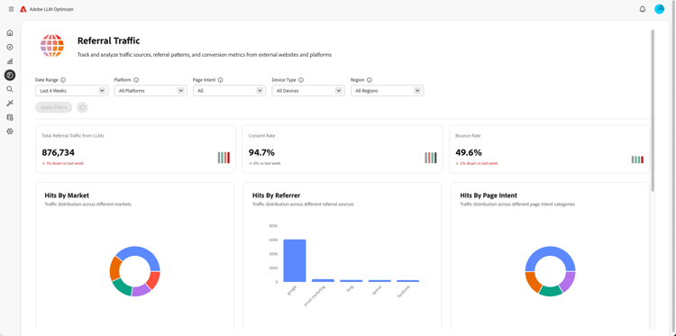The width and height of the screenshot is (676, 336).
Task: Open the gear settings sidebar icon
Action: coord(10,132)
